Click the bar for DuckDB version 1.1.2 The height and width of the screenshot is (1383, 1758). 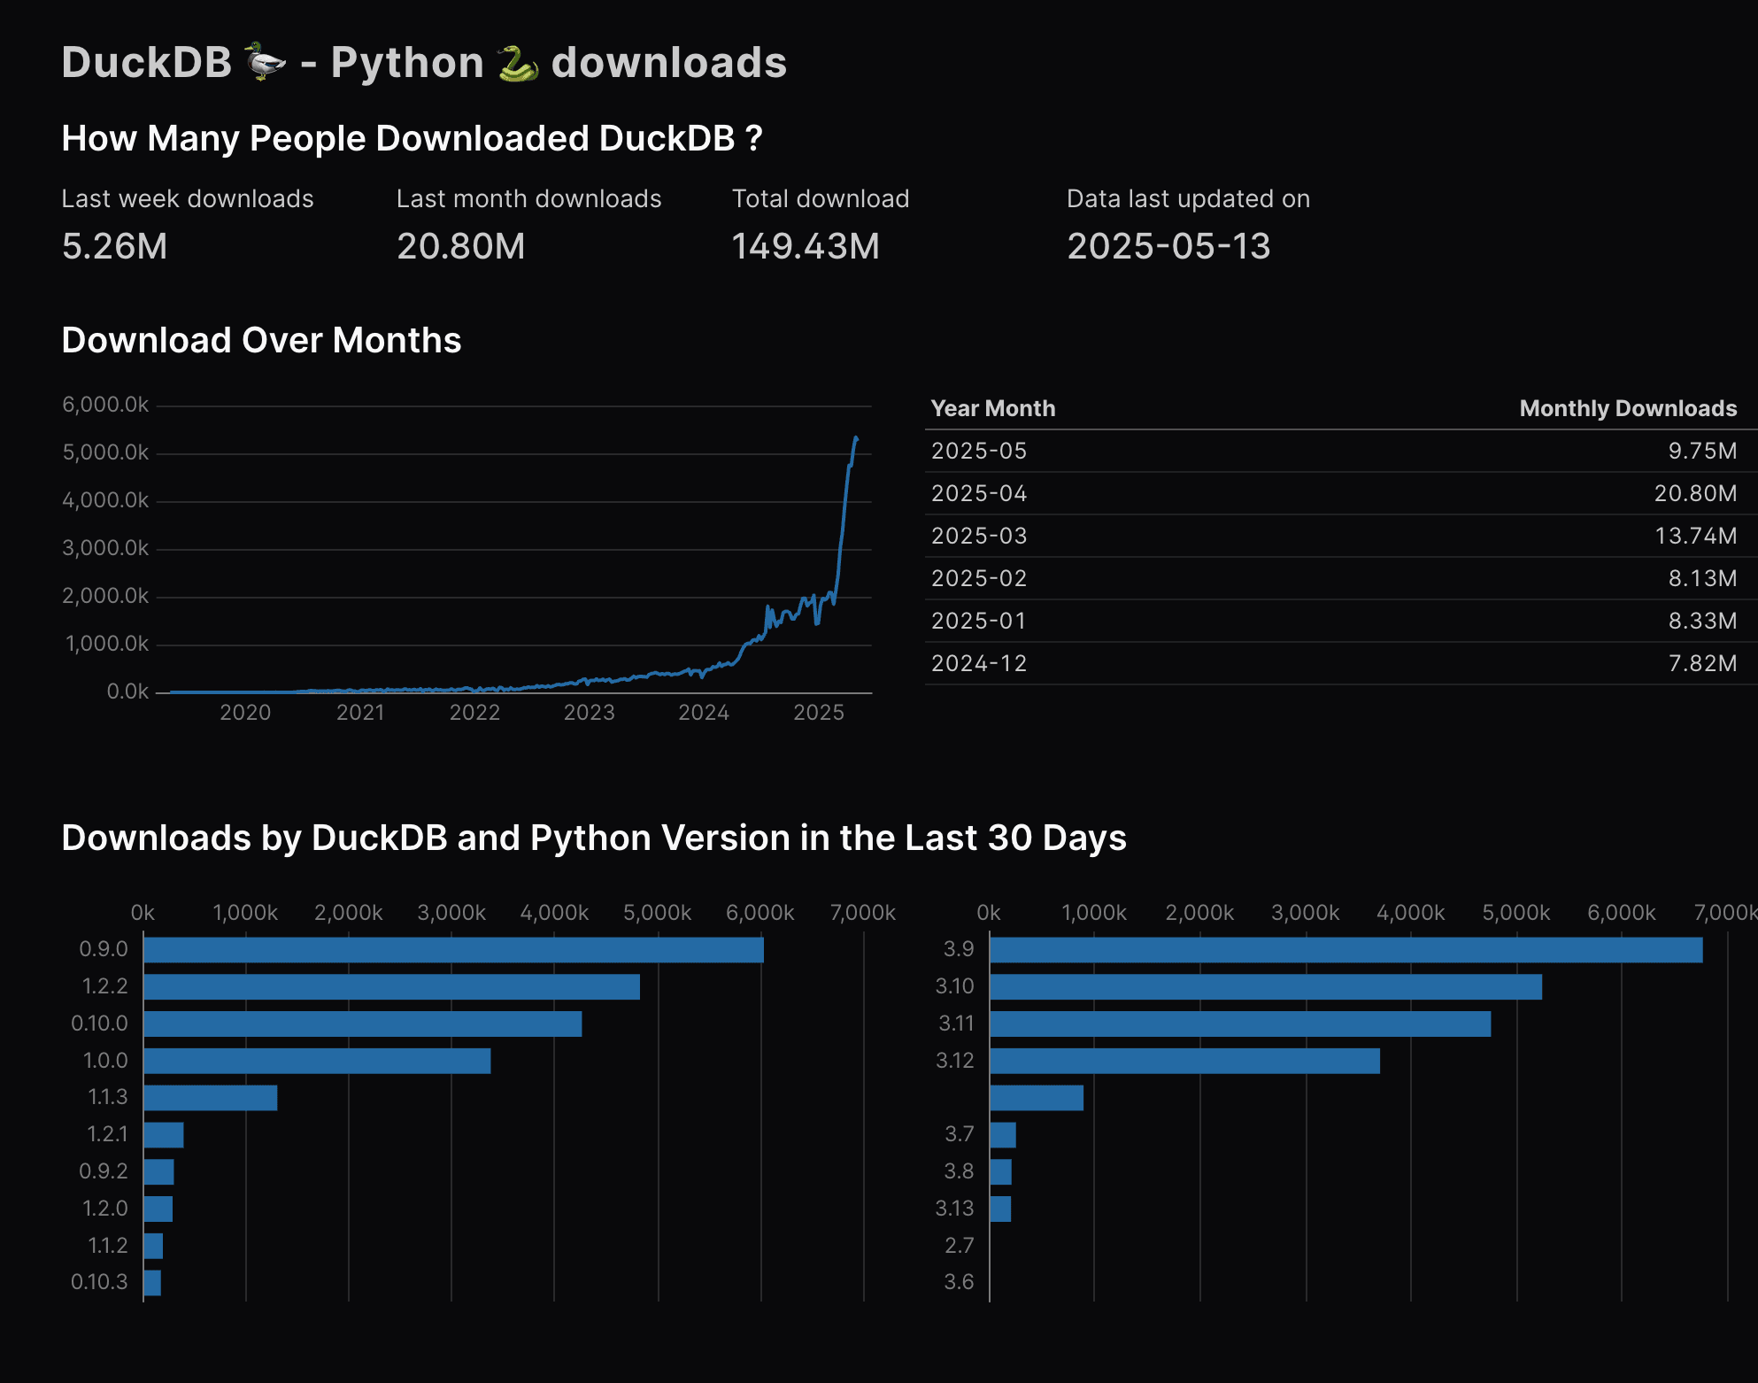(x=153, y=1246)
